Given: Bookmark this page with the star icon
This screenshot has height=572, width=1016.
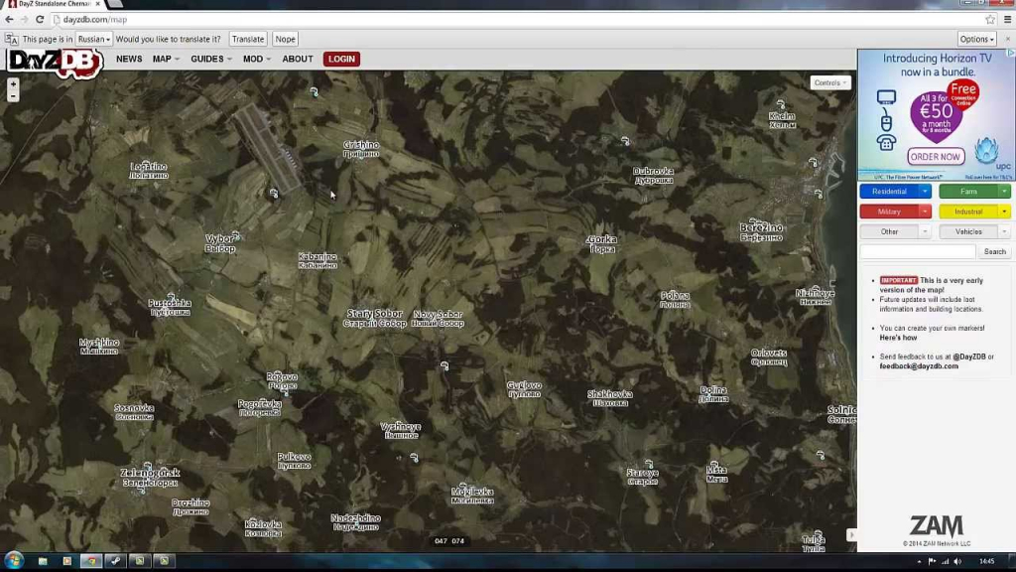Looking at the screenshot, I should pos(989,20).
